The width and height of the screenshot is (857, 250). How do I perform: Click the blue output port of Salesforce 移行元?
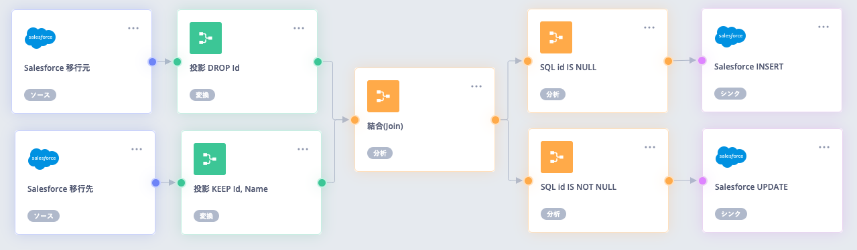(x=152, y=61)
